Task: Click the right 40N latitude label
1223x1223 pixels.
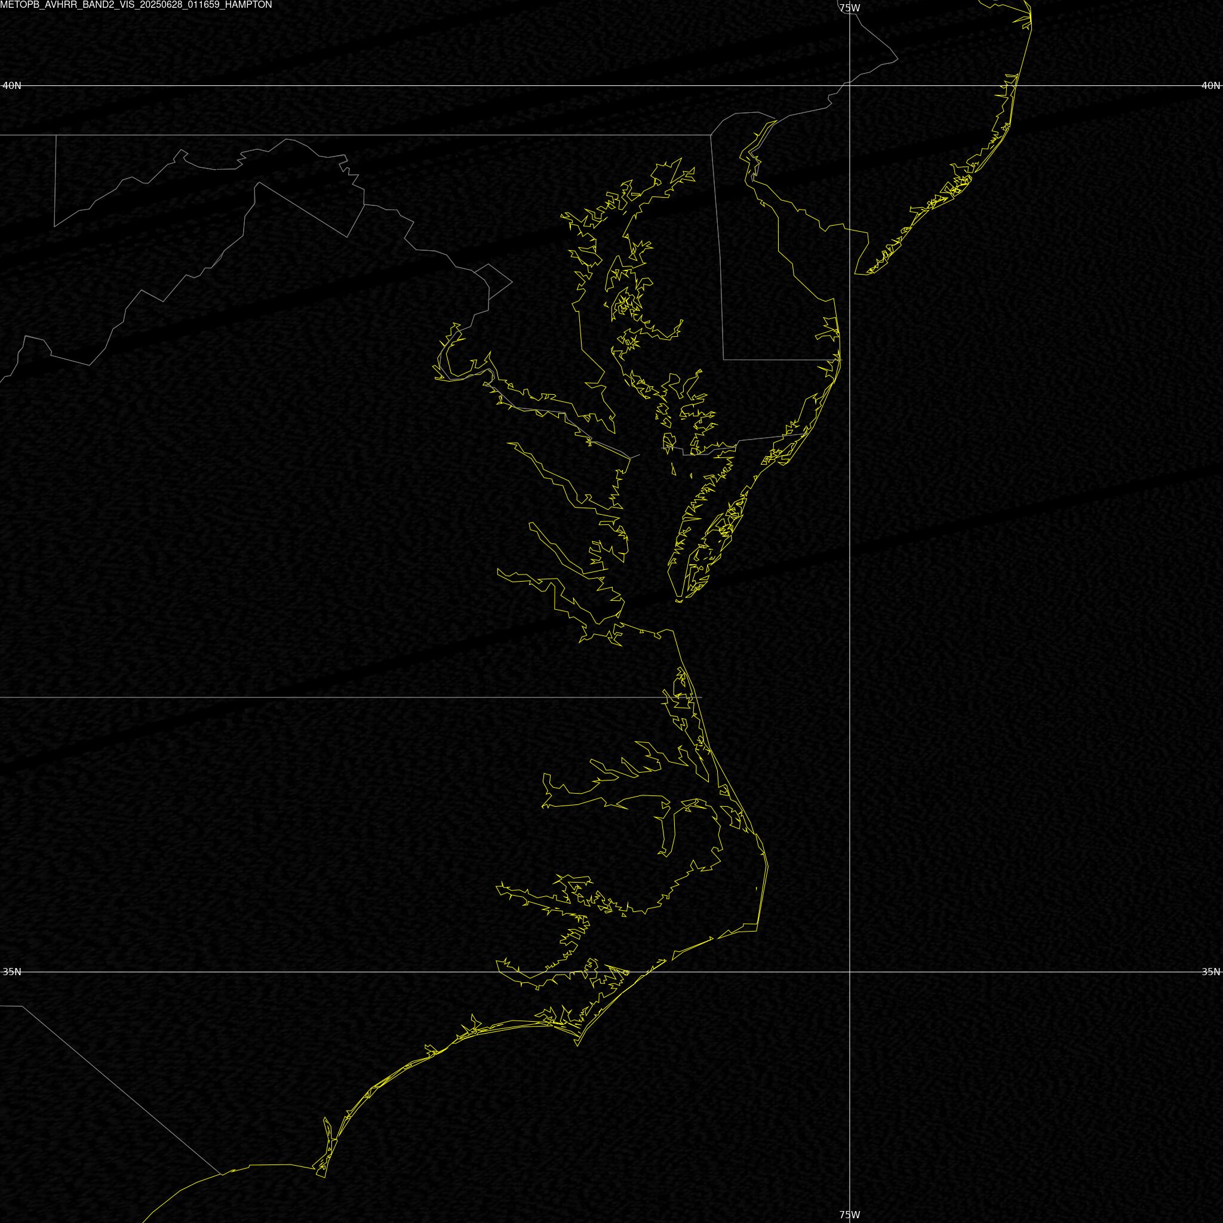Action: click(x=1211, y=85)
